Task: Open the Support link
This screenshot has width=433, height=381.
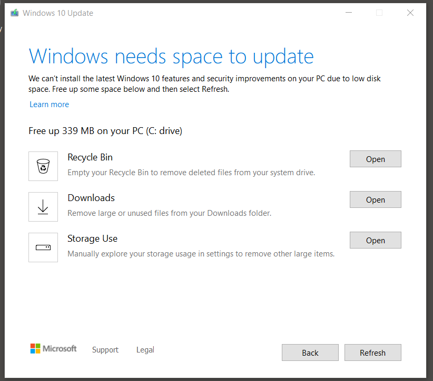Action: 105,350
